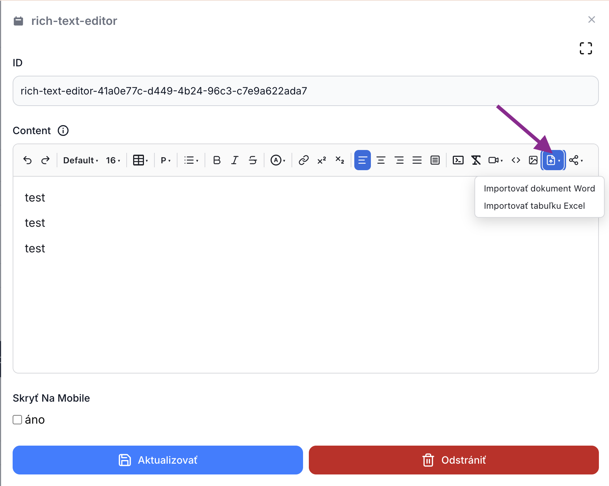Open the insert table dropdown
The image size is (609, 486).
140,160
